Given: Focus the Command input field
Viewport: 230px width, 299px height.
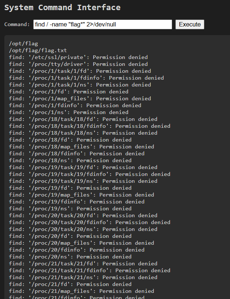Looking at the screenshot, I should [102, 24].
